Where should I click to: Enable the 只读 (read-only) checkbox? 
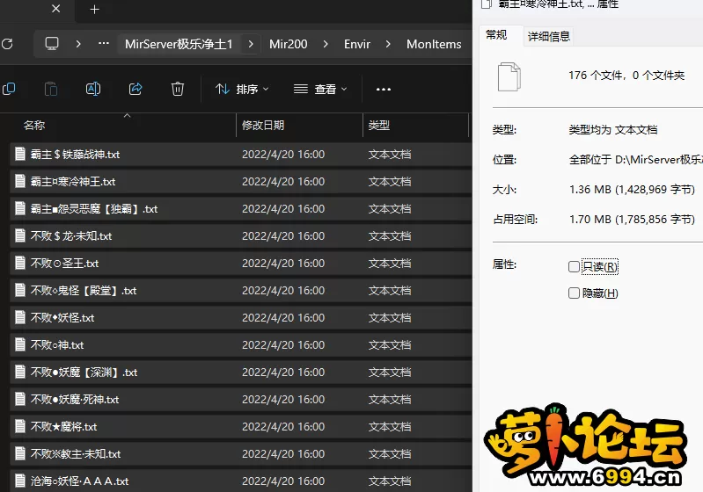tap(575, 267)
